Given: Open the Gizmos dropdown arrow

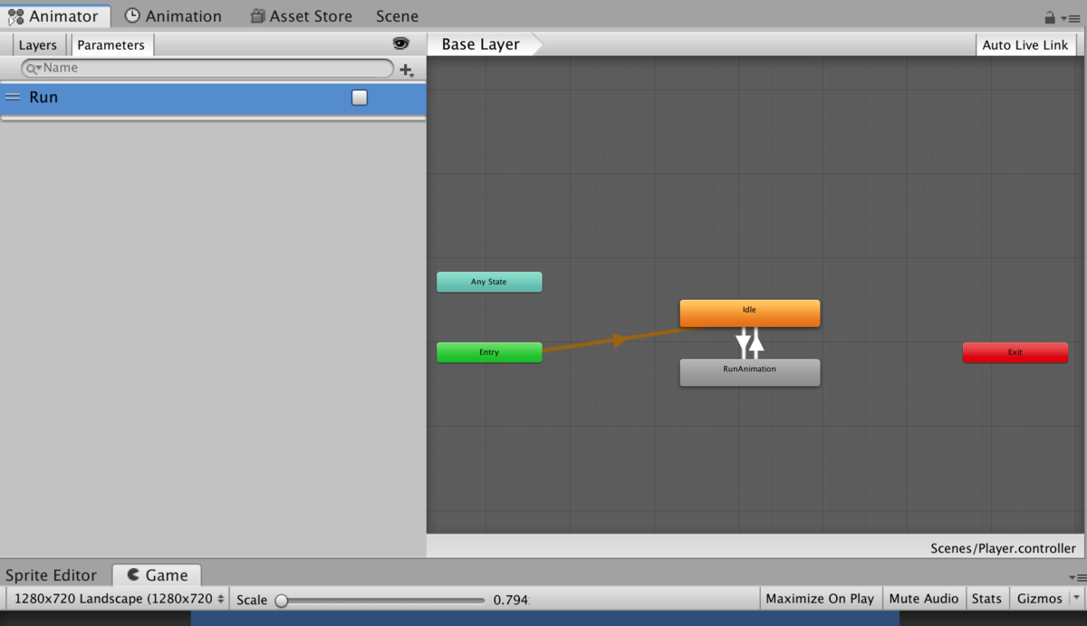Looking at the screenshot, I should [x=1076, y=599].
